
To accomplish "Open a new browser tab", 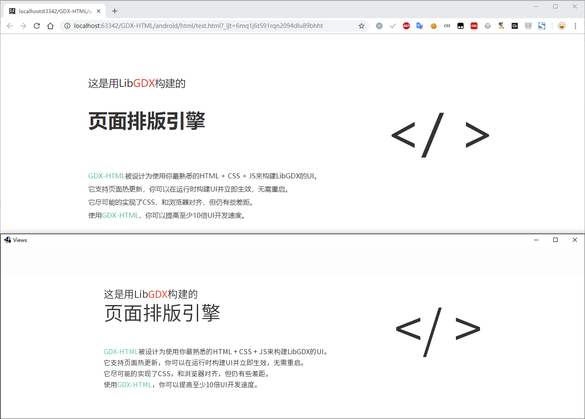I will [115, 11].
